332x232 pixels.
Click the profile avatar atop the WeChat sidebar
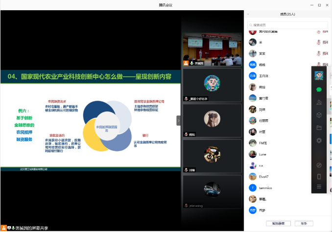point(319,75)
